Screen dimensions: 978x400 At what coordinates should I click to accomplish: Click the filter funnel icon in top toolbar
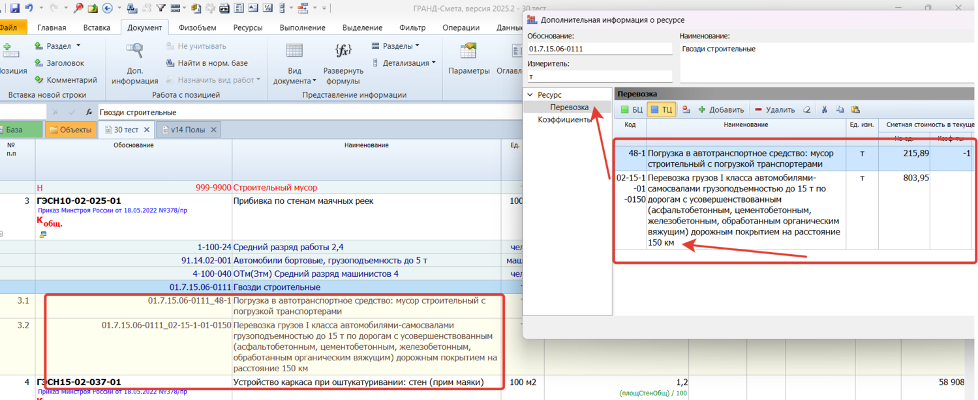pyautogui.click(x=163, y=8)
